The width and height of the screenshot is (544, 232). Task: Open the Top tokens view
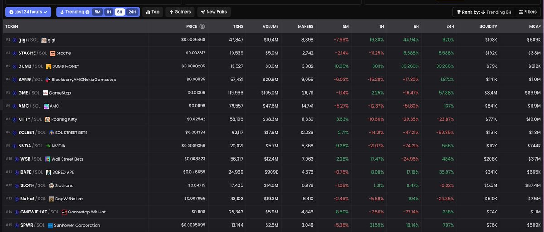[153, 12]
